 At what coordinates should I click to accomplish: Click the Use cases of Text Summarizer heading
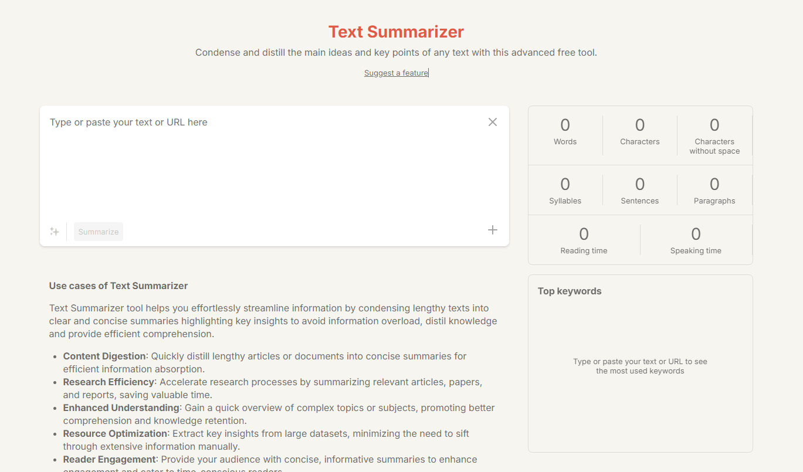click(118, 286)
